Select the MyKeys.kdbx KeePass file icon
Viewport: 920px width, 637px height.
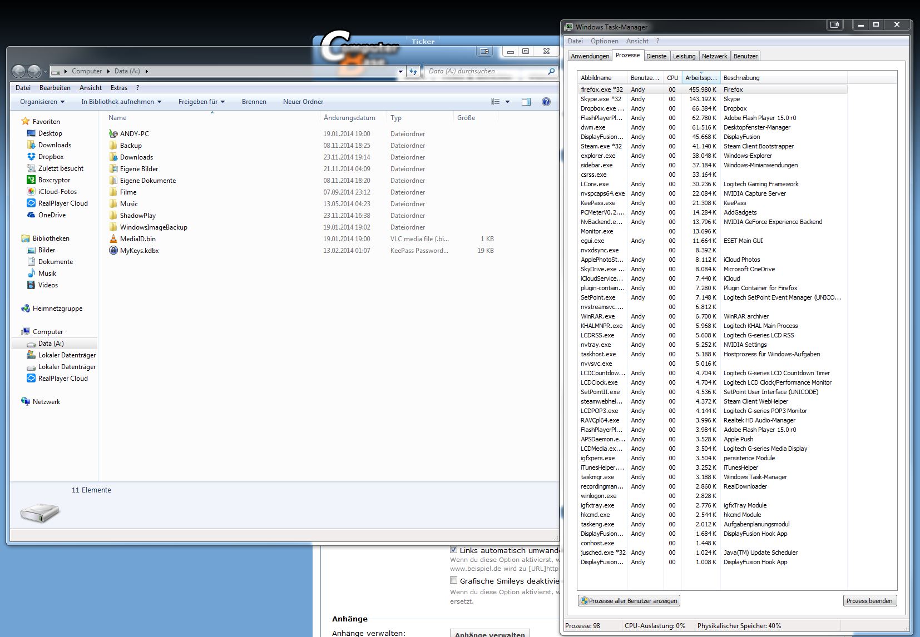(113, 251)
